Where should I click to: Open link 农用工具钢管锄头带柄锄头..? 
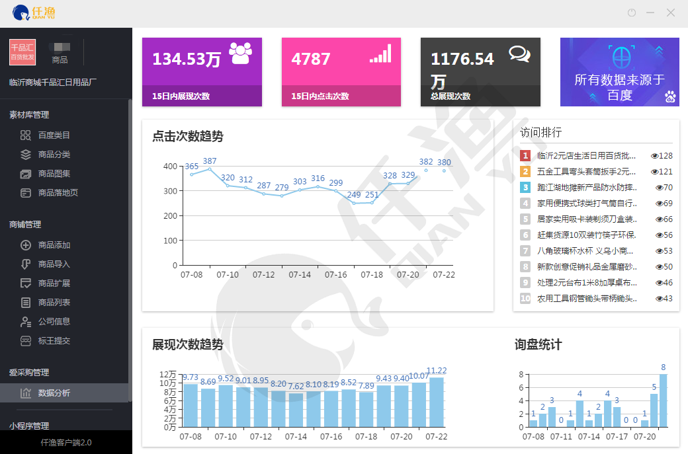tap(587, 299)
